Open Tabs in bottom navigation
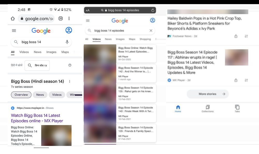 [237, 109]
